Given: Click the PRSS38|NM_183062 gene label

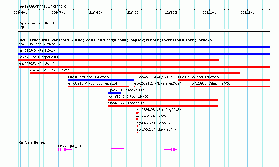Looking at the screenshot, I should point(73,146).
